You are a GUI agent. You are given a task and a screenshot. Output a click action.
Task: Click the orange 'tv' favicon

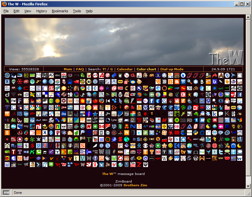[x=183, y=152]
